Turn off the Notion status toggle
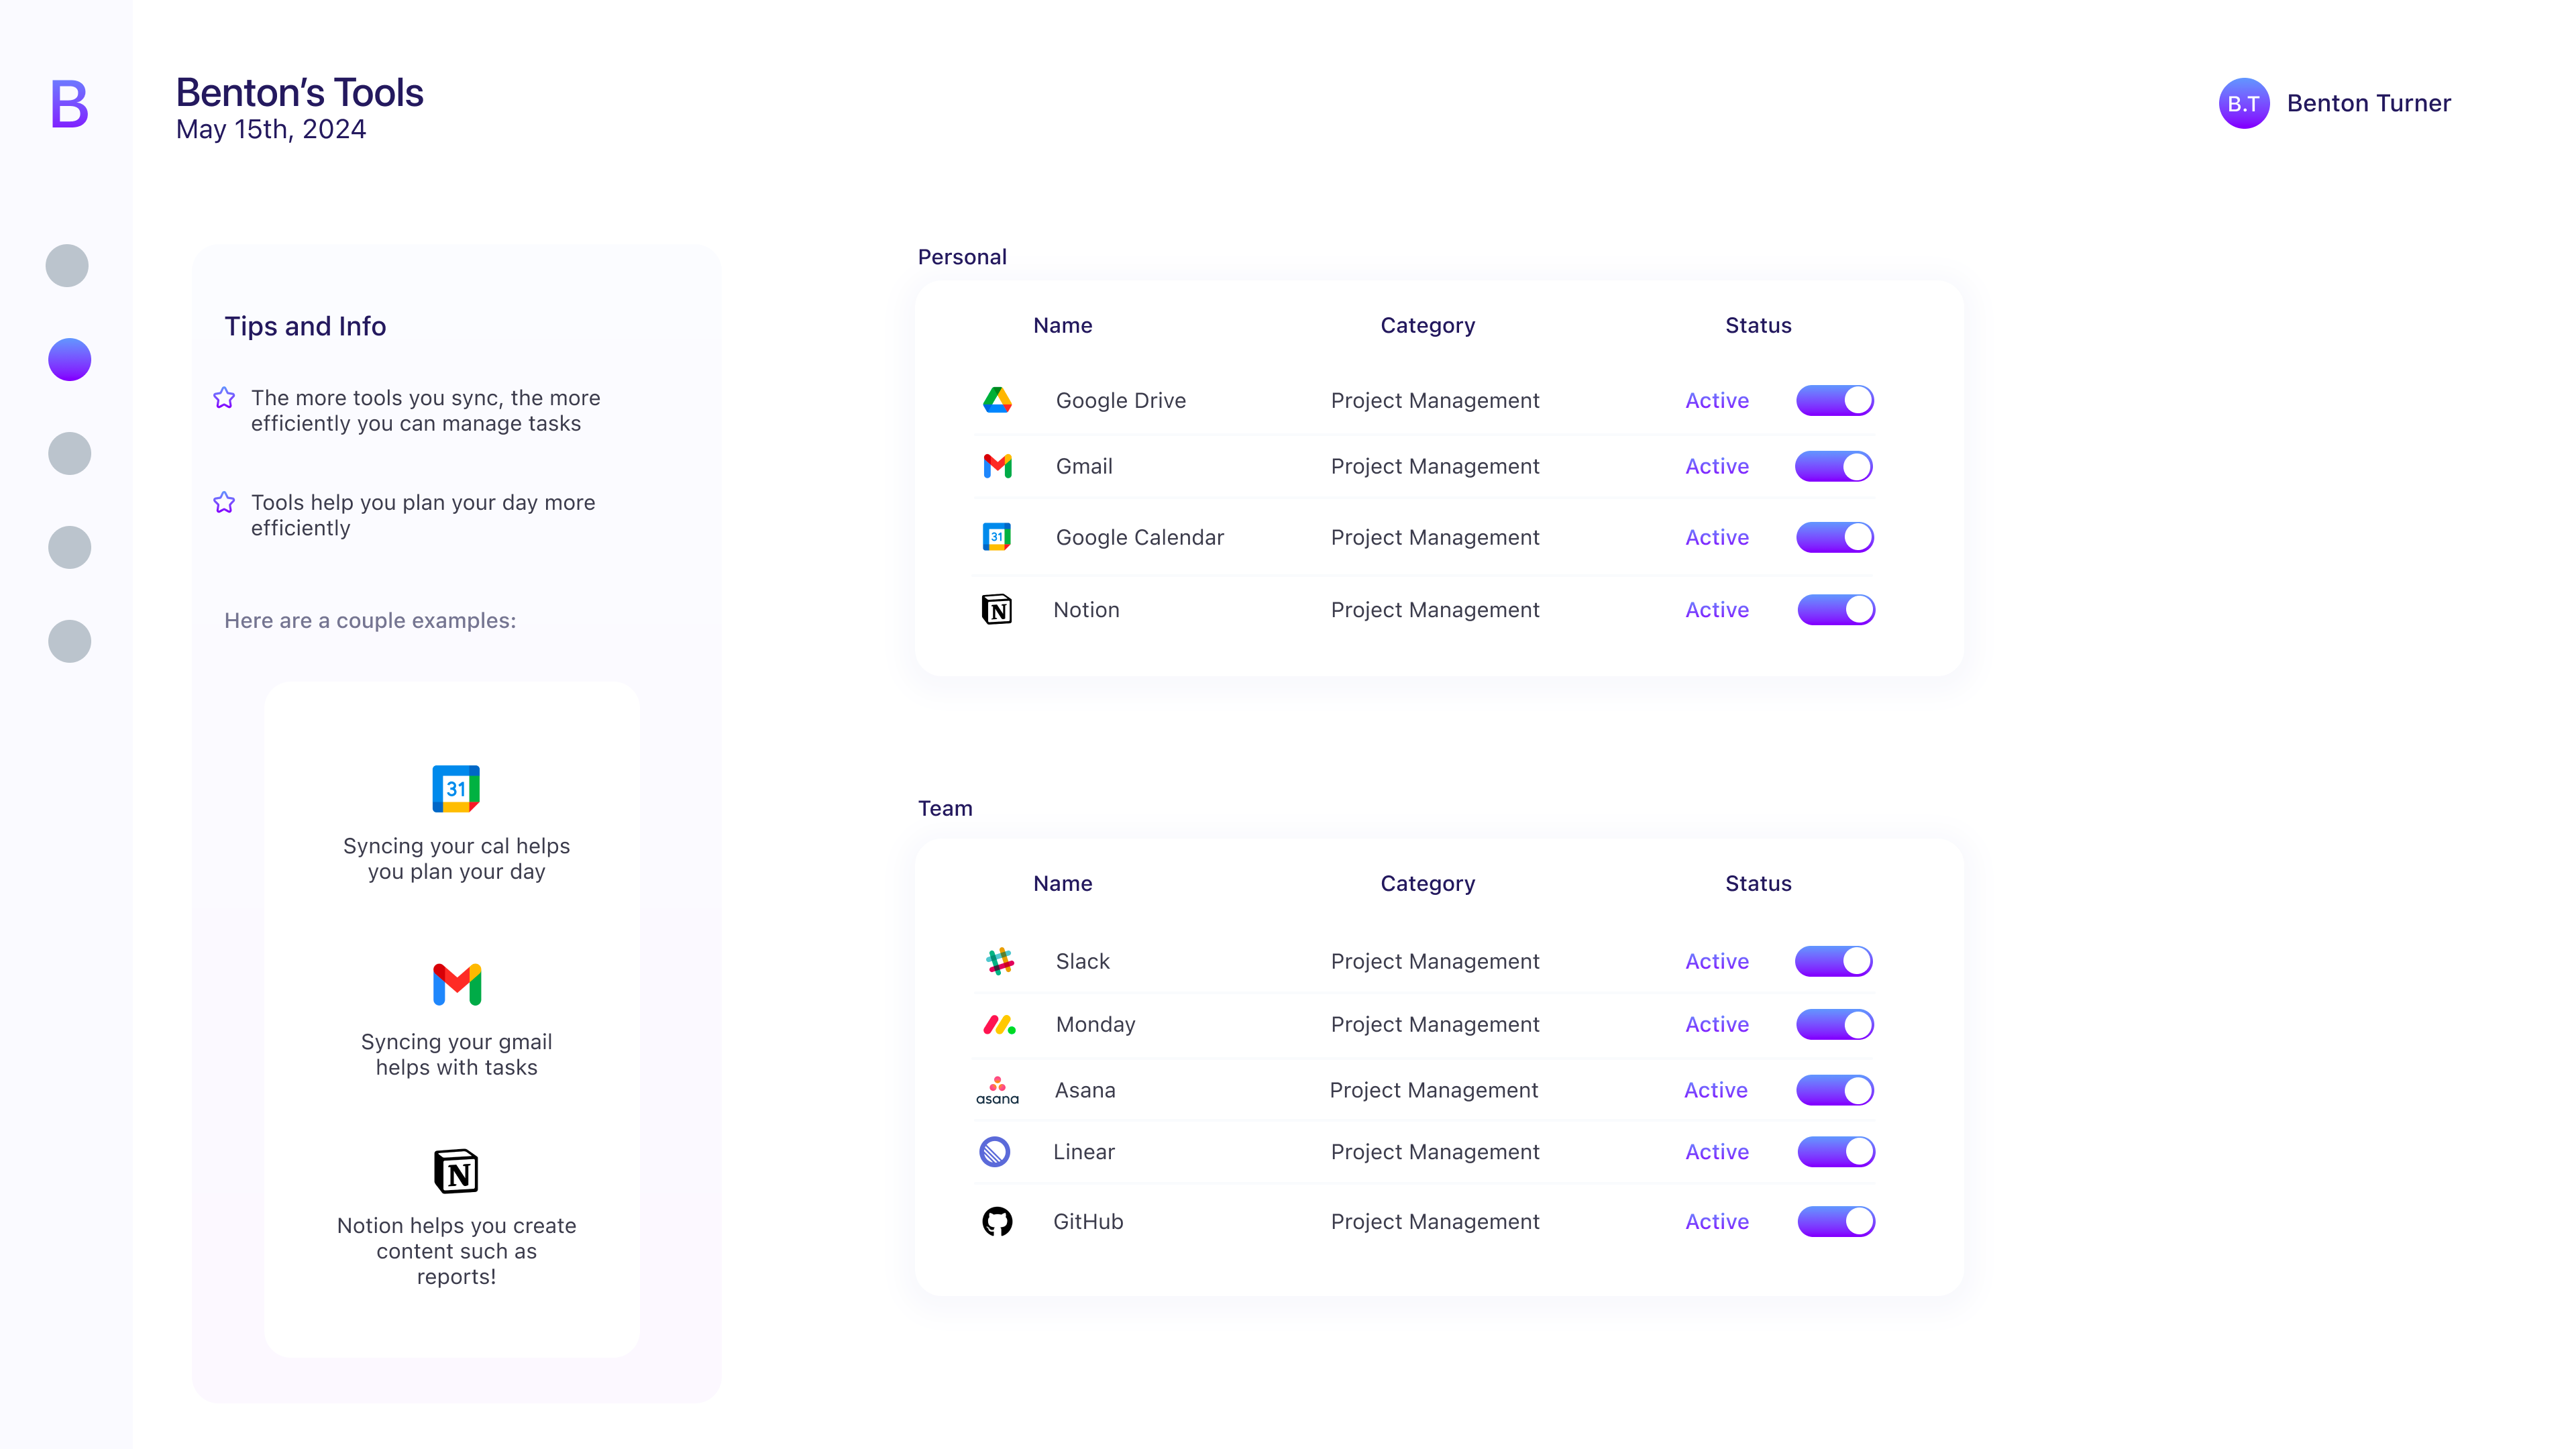The image size is (2576, 1449). pos(1835,609)
